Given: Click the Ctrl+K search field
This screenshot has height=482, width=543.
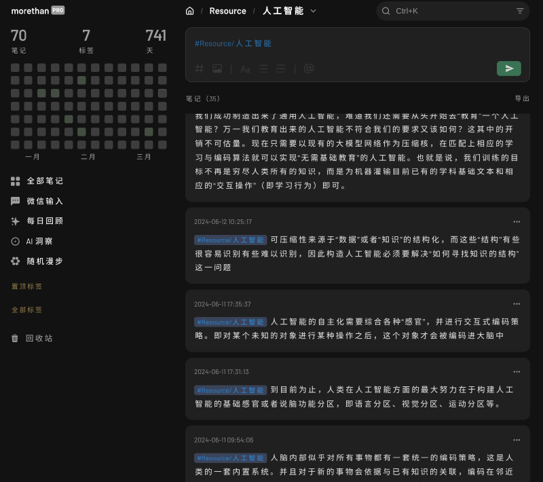Looking at the screenshot, I should pos(448,11).
